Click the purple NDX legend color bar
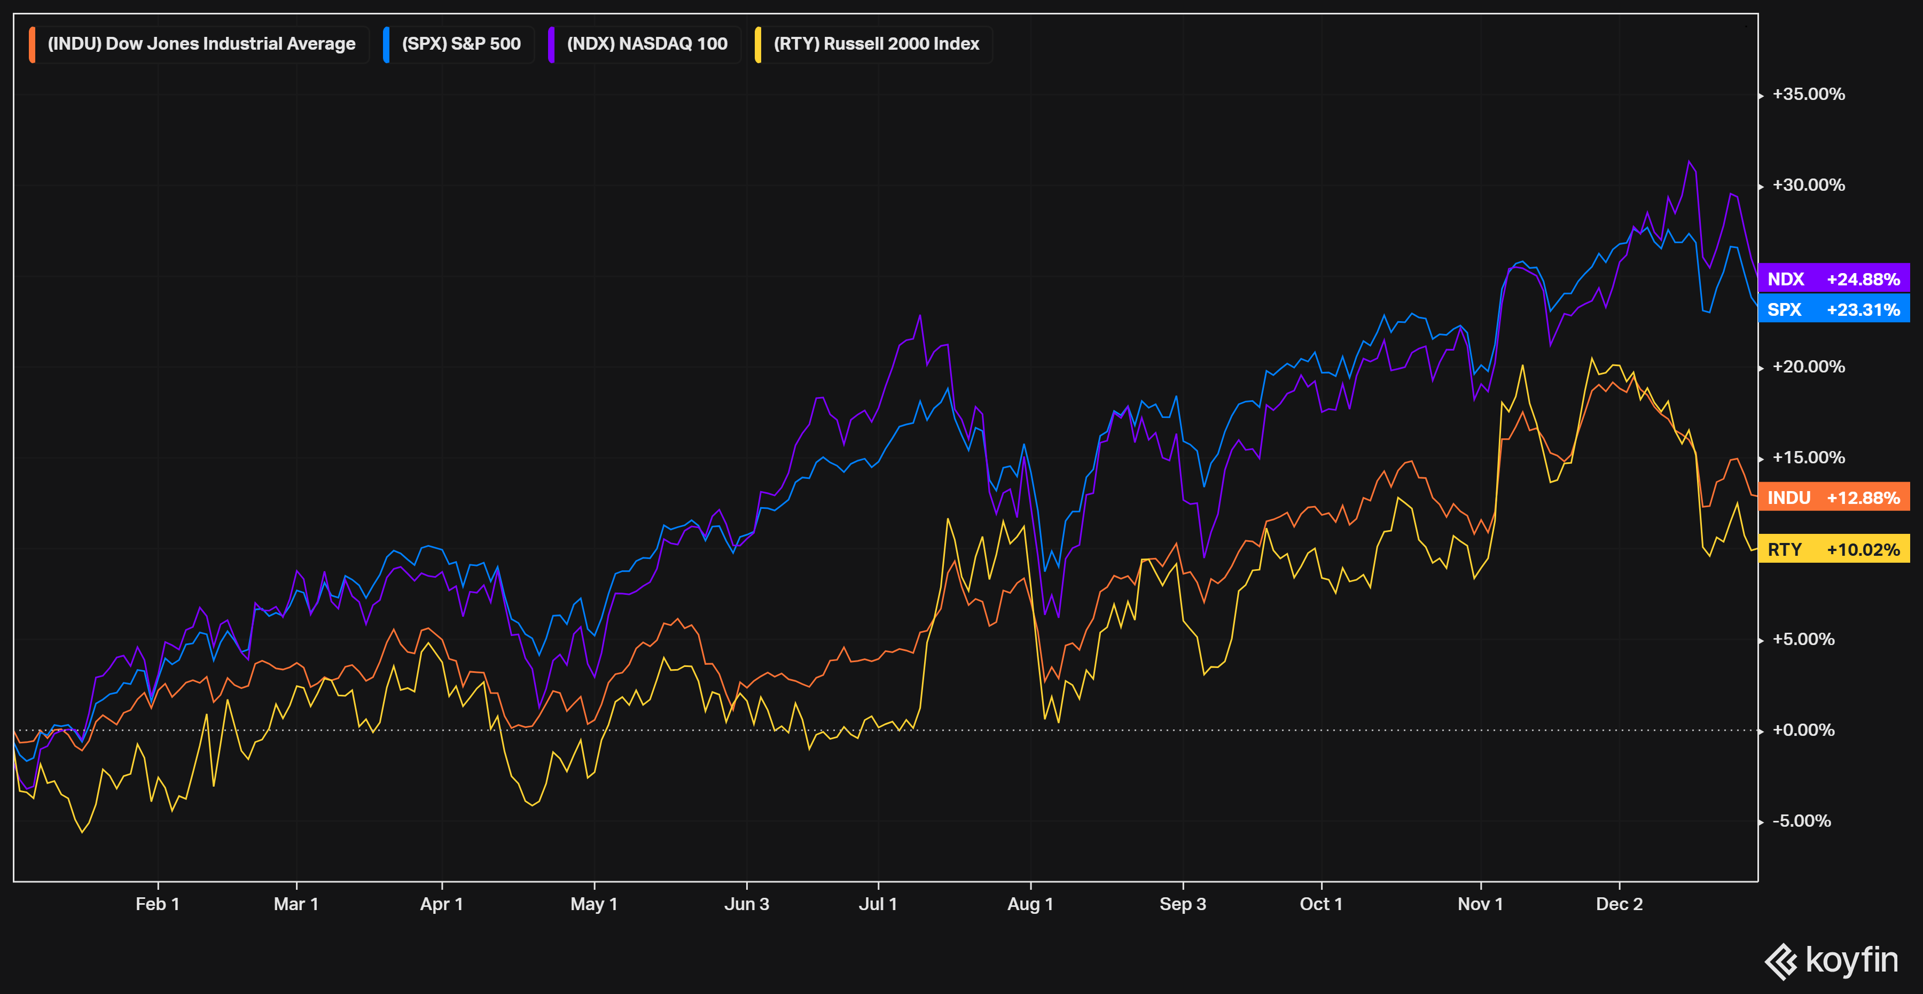Image resolution: width=1923 pixels, height=994 pixels. [551, 44]
